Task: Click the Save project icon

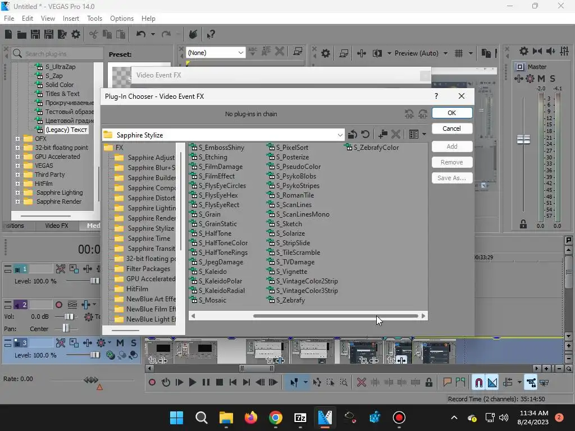Action: 35,34
